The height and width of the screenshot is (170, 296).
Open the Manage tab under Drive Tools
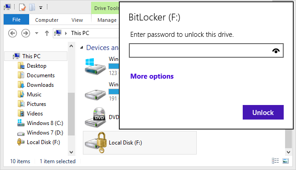click(107, 20)
